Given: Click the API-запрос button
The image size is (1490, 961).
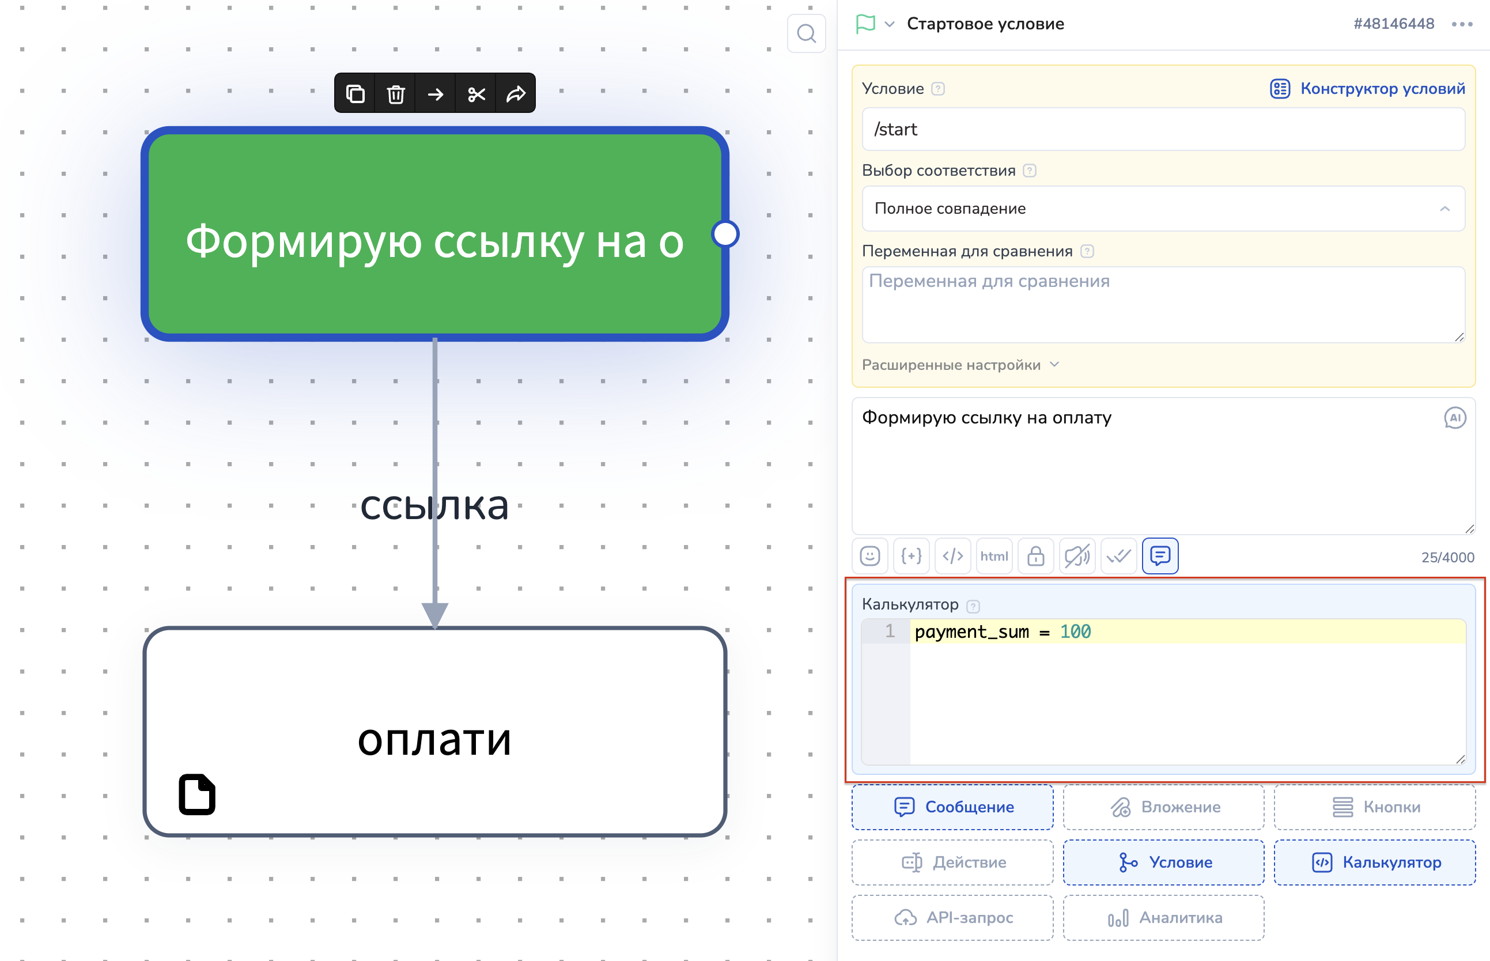Looking at the screenshot, I should point(953,917).
